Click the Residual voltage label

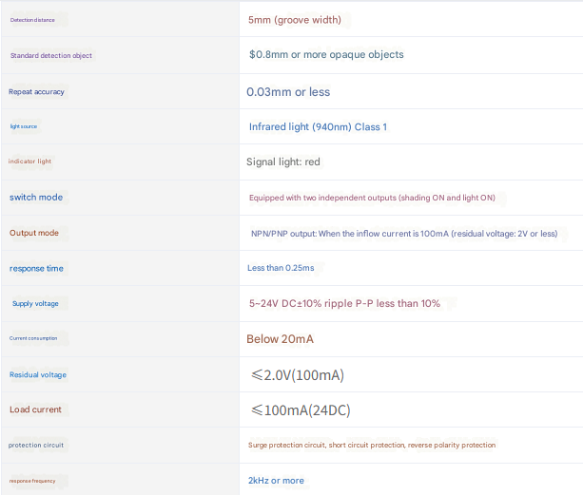38,375
